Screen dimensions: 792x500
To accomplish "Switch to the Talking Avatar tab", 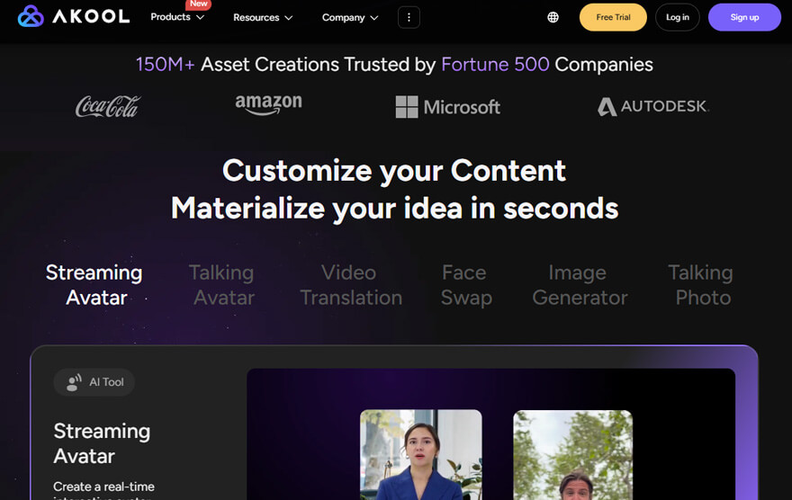I will coord(221,284).
